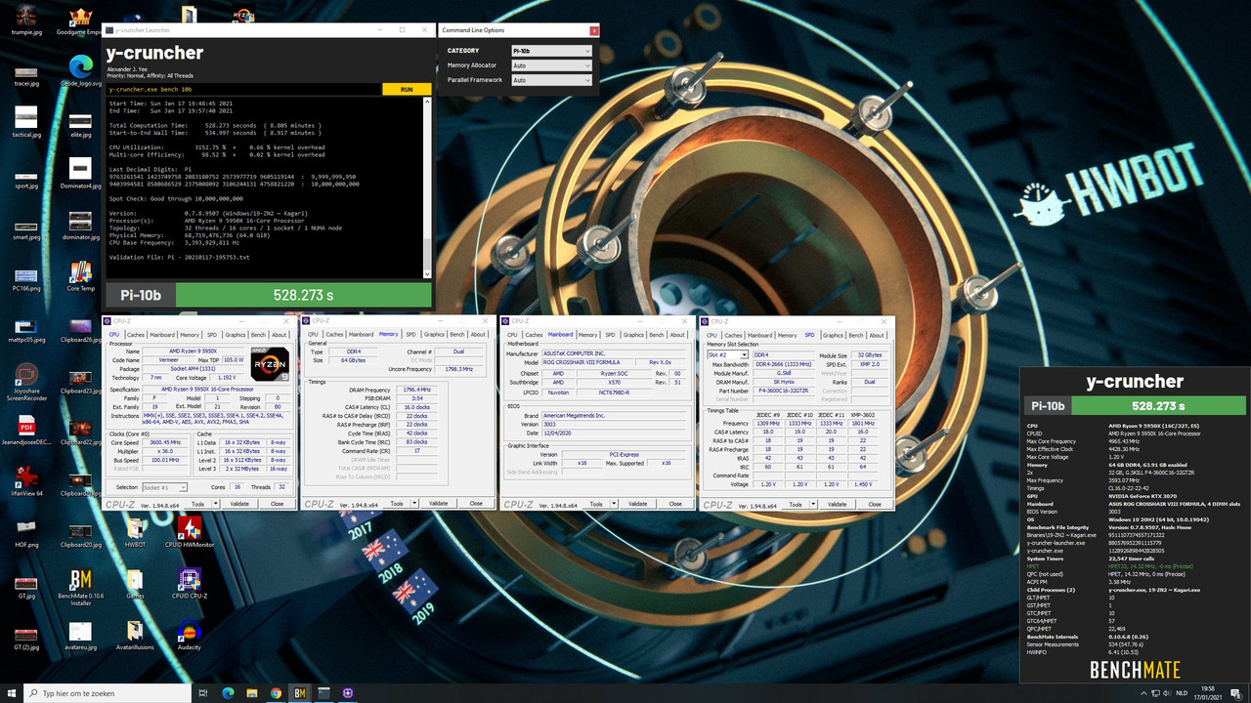Open avatareu.jpg desktop file
The image size is (1251, 703).
tap(80, 635)
